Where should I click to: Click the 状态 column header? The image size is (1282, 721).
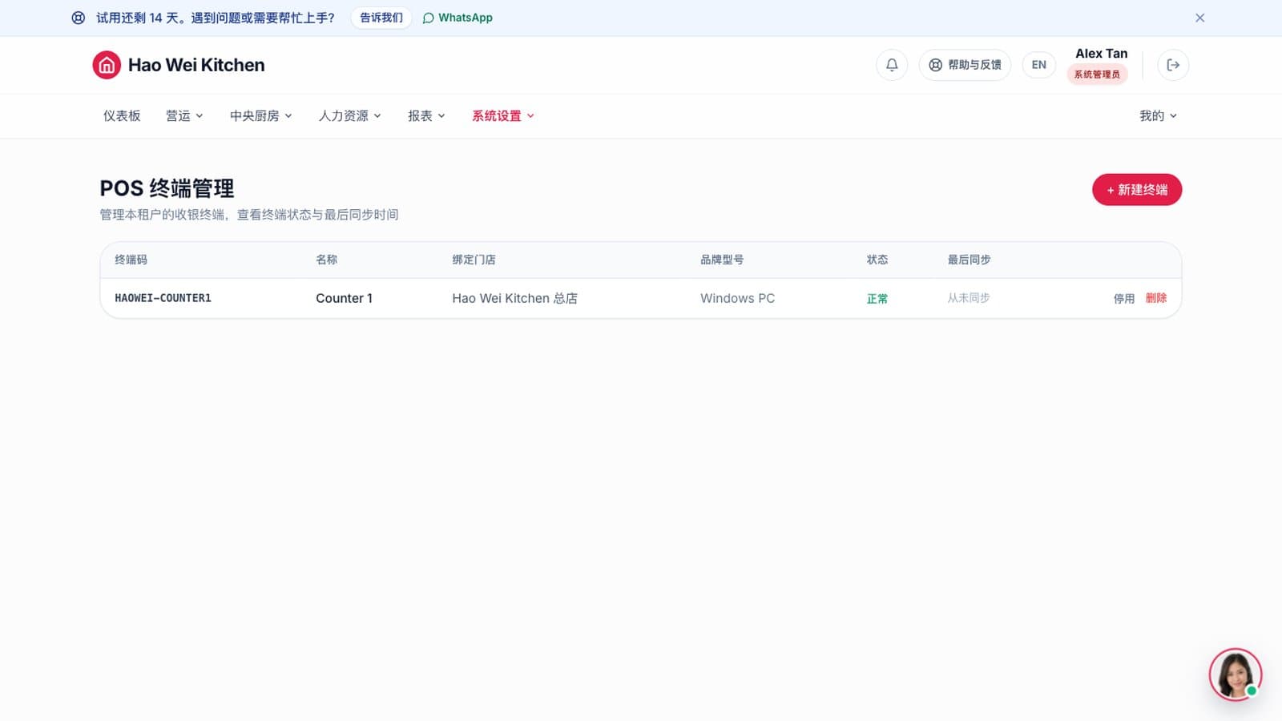pos(877,260)
